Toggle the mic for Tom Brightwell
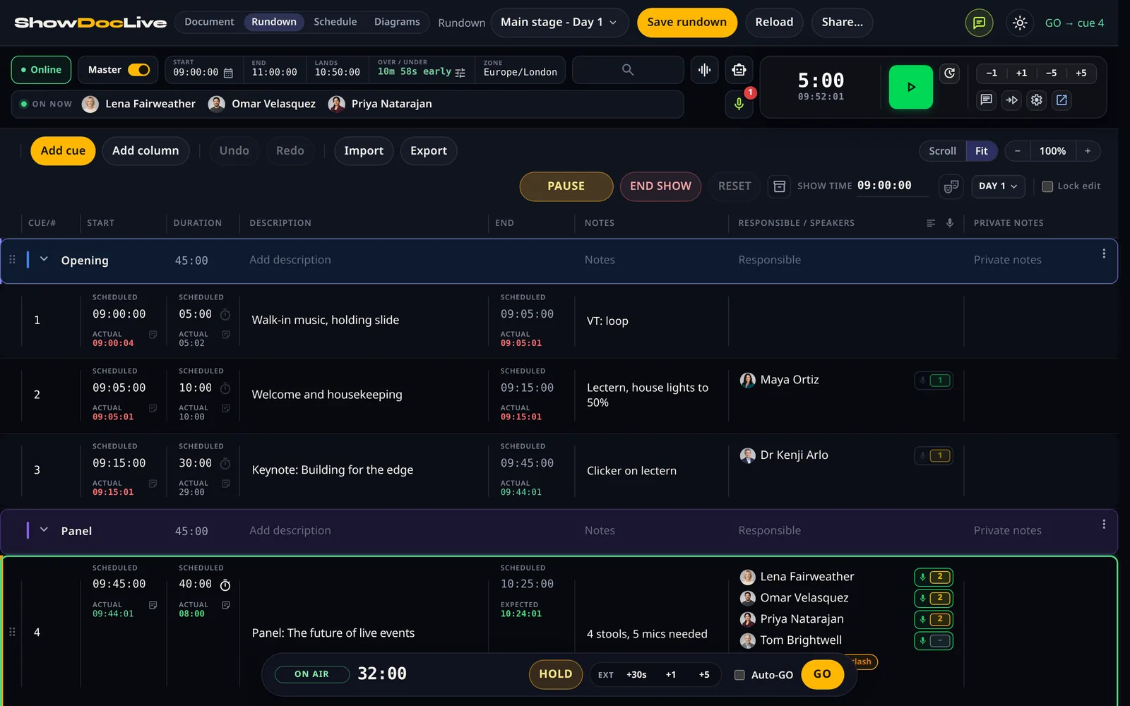Image resolution: width=1130 pixels, height=706 pixels. click(933, 641)
